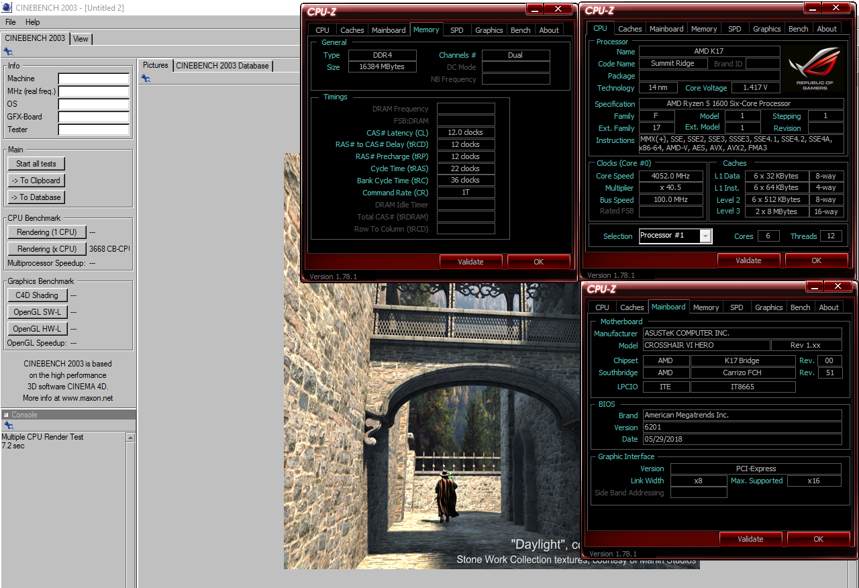
Task: Click the pin icon in the Pictures panel
Action: 146,79
